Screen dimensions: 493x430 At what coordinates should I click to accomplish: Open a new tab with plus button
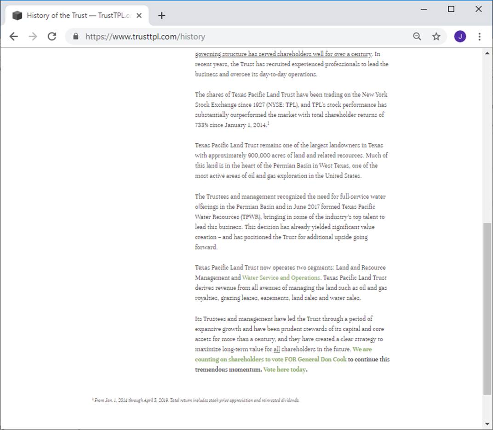pos(161,16)
